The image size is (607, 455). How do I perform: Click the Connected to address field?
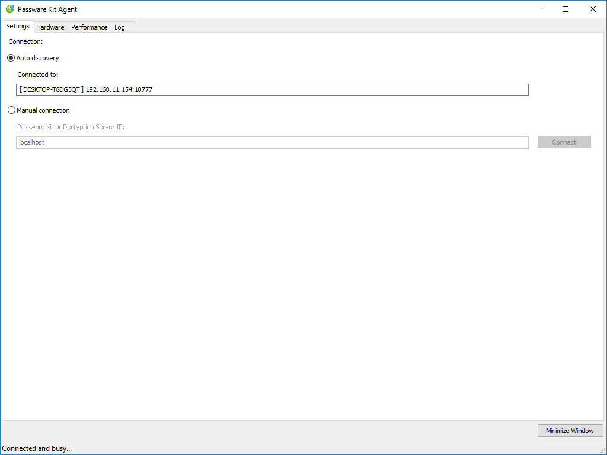click(272, 90)
